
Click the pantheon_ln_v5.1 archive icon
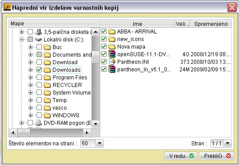tap(112, 70)
